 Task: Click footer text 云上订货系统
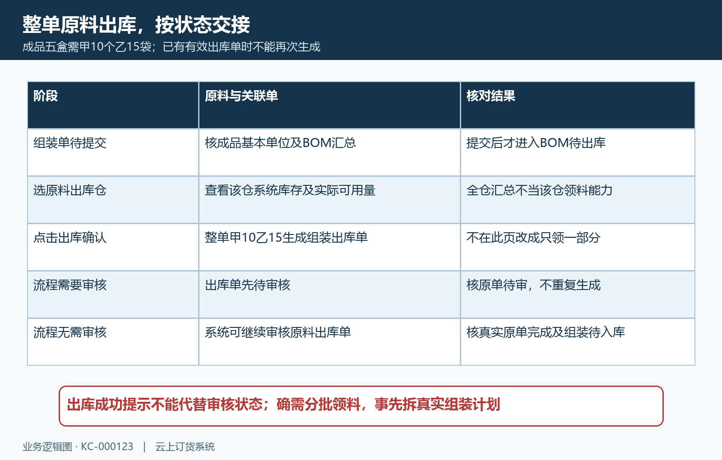pyautogui.click(x=185, y=447)
